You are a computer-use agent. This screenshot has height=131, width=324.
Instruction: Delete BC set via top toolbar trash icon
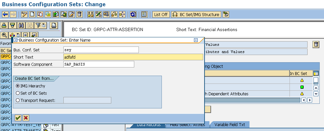point(79,14)
